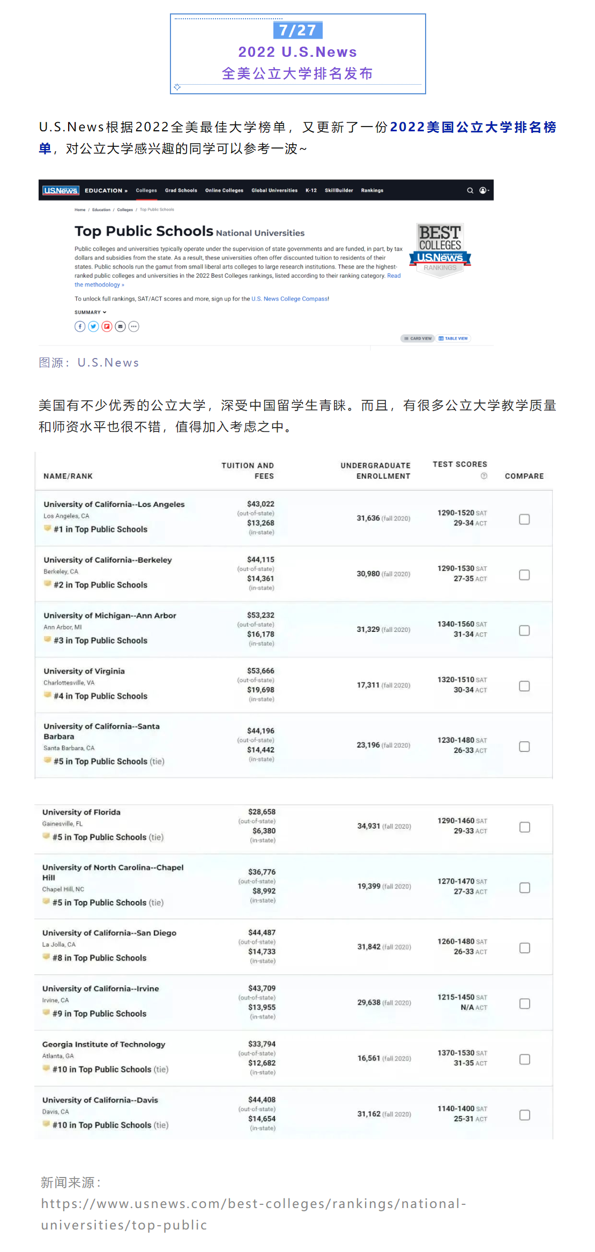Open the Rankings nav tab
Image resolution: width=595 pixels, height=1252 pixels.
tap(372, 190)
